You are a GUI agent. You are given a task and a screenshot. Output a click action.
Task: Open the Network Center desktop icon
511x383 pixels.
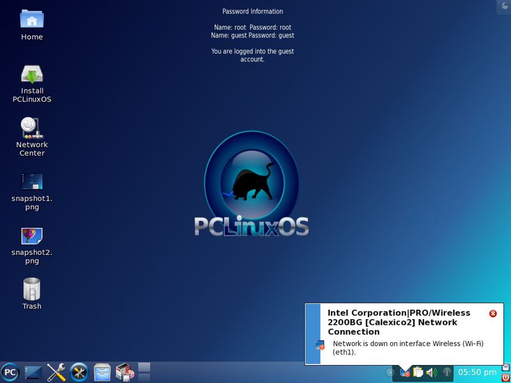tap(31, 128)
